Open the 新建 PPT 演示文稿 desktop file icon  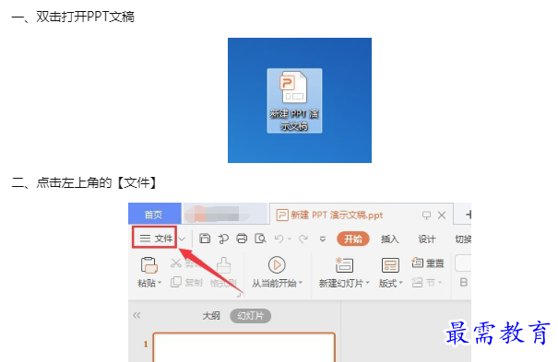pyautogui.click(x=294, y=101)
